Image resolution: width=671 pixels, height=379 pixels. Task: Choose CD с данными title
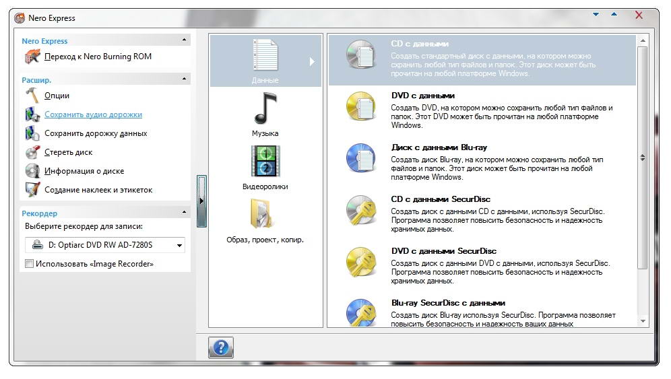coord(420,44)
